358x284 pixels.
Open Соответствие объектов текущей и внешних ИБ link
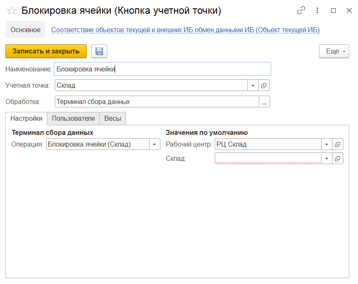pyautogui.click(x=185, y=30)
